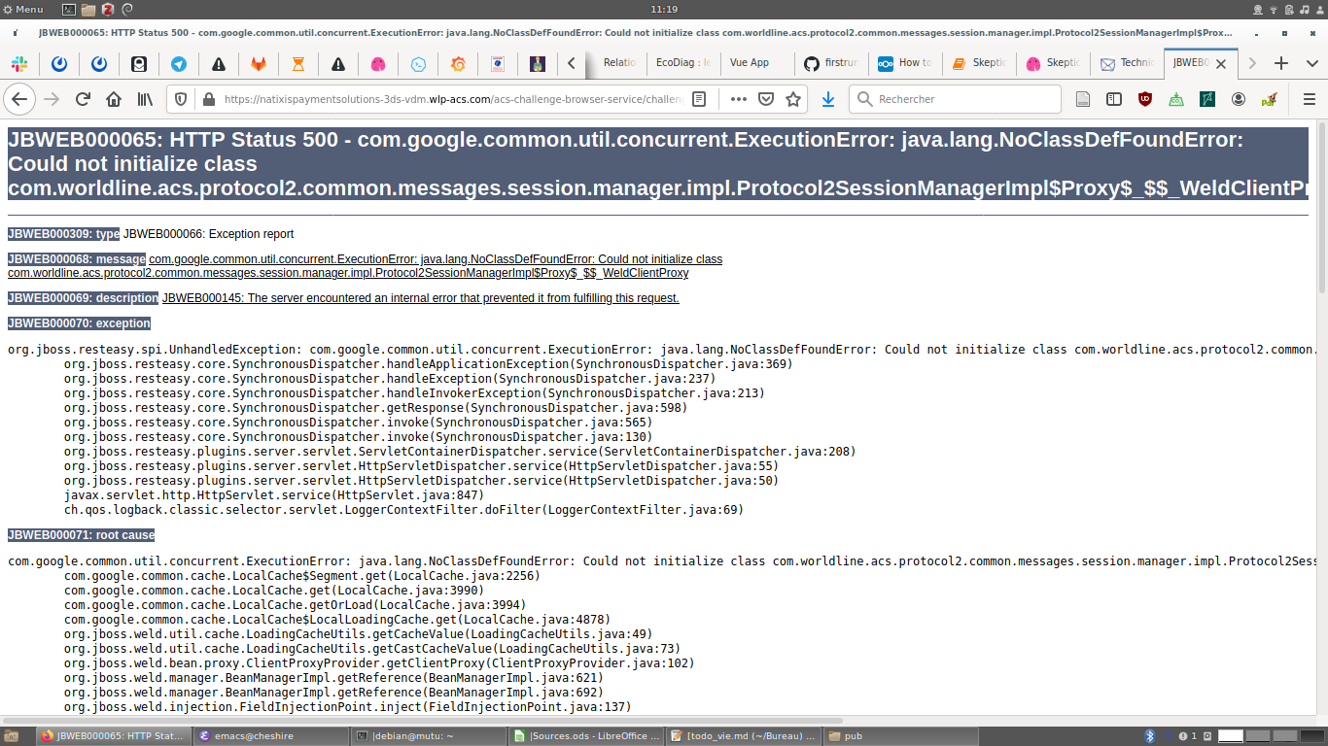Image resolution: width=1328 pixels, height=746 pixels.
Task: Toggle the Firefox sidebar icon
Action: click(x=1114, y=99)
